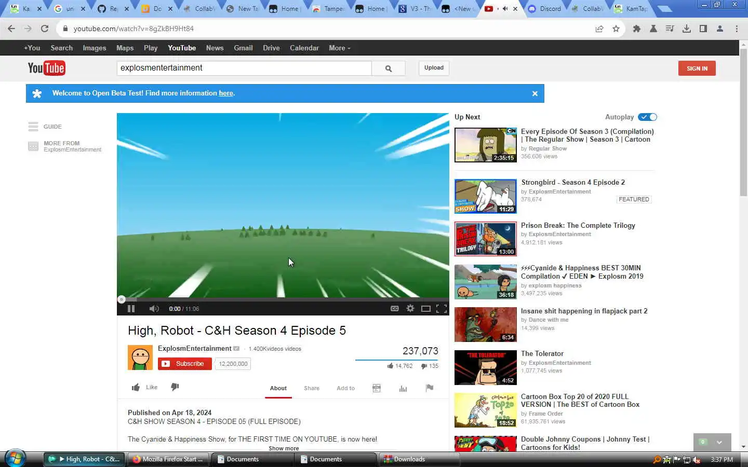This screenshot has width=748, height=467.
Task: Select the Share tab
Action: tap(312, 388)
